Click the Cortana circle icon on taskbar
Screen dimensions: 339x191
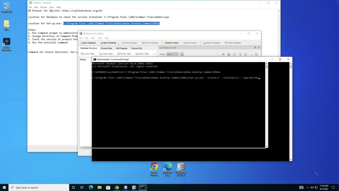[73, 188]
